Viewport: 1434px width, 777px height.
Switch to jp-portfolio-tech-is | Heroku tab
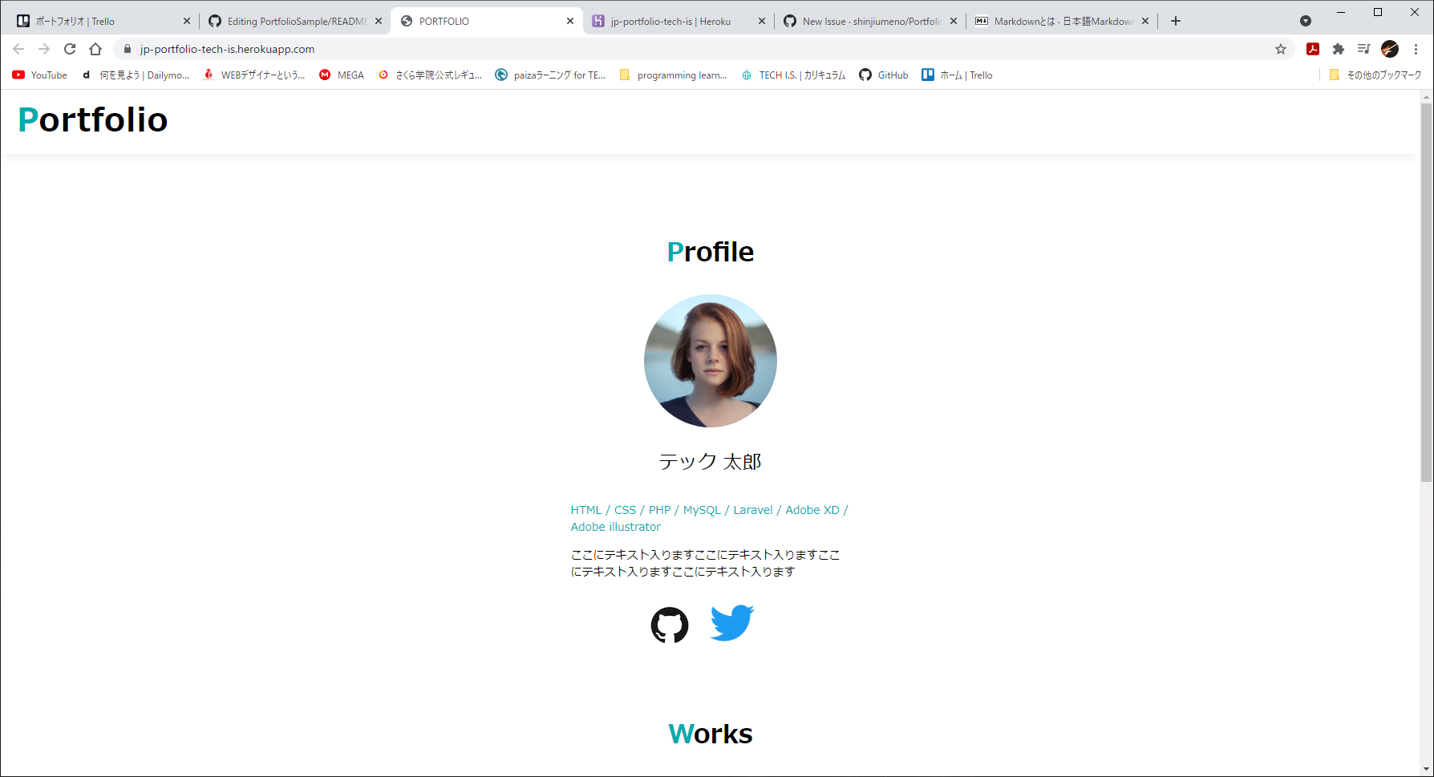tap(679, 22)
